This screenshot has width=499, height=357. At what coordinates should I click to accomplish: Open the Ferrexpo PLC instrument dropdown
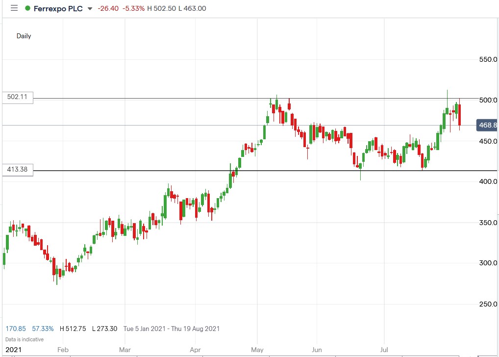(x=89, y=8)
